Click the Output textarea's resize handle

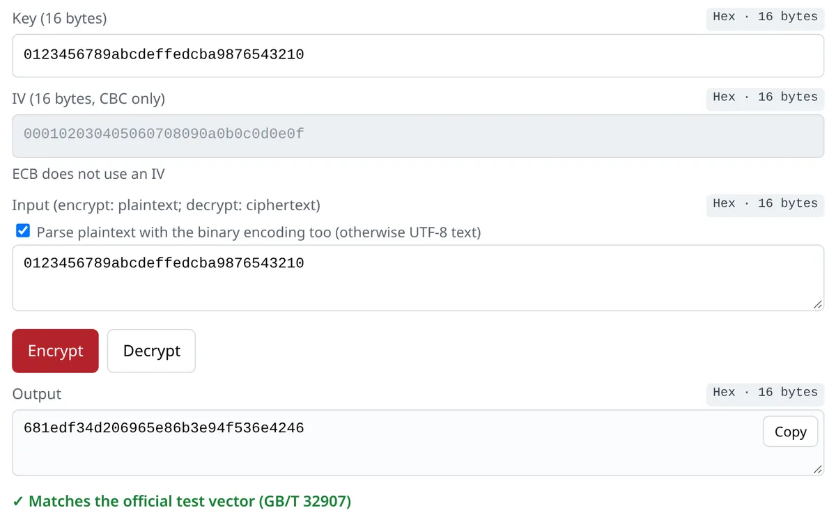pyautogui.click(x=817, y=469)
